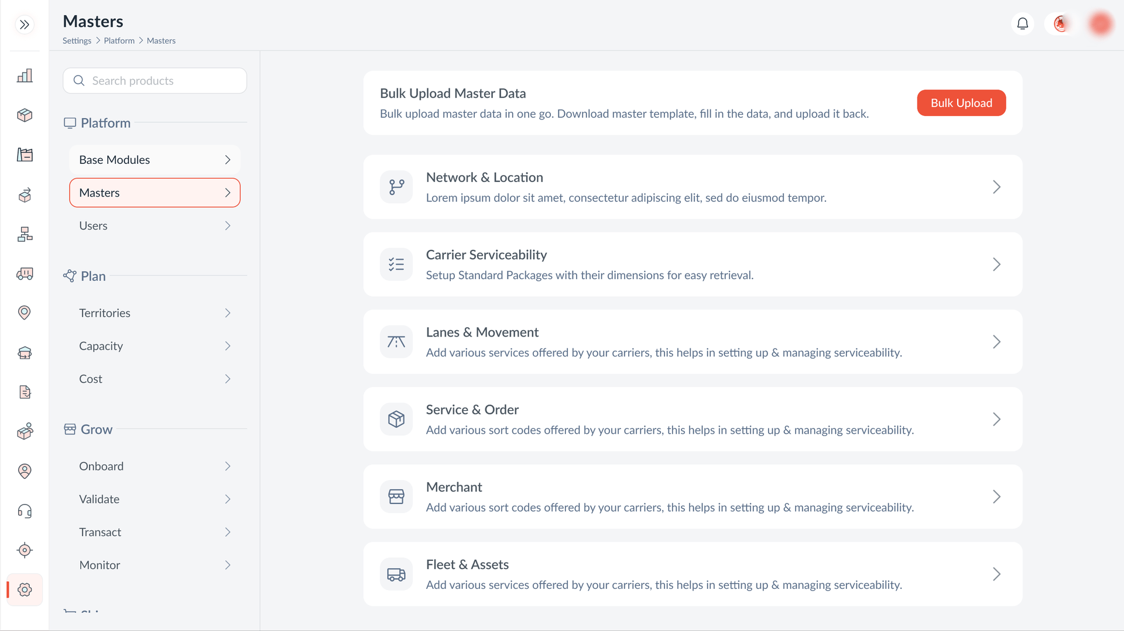Click the Bulk Upload button

coord(961,103)
